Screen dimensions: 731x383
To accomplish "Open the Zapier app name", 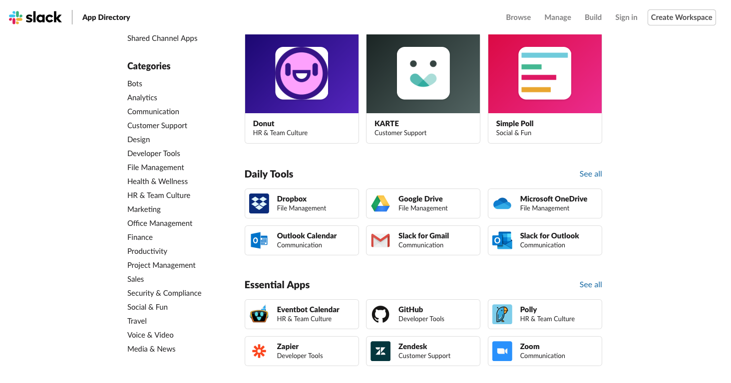I will pyautogui.click(x=288, y=347).
